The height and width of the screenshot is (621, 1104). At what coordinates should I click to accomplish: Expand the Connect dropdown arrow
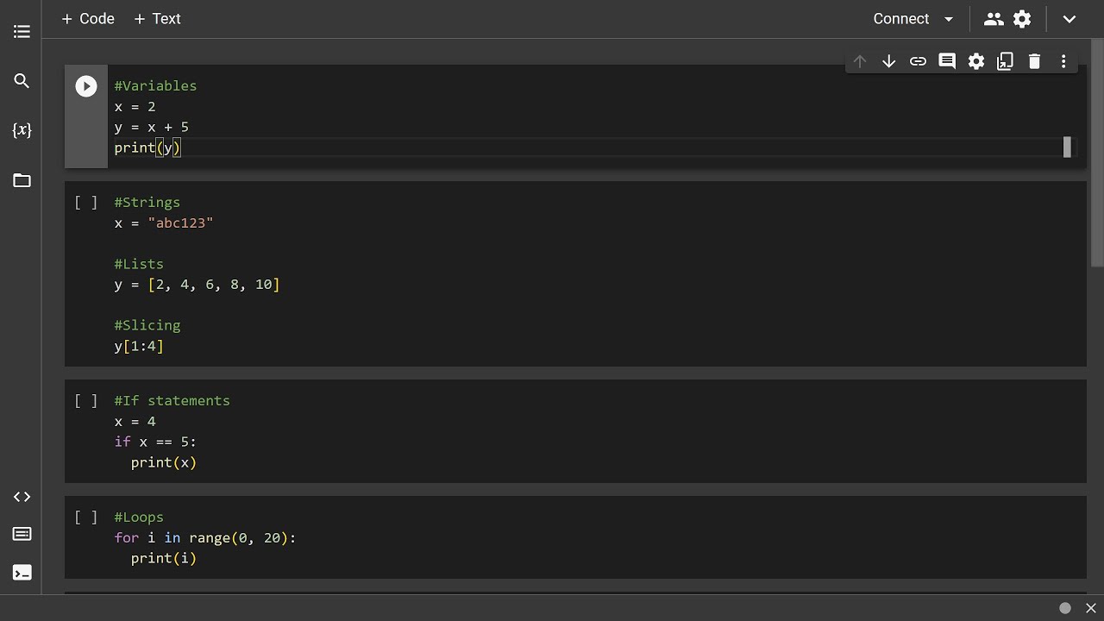point(949,19)
